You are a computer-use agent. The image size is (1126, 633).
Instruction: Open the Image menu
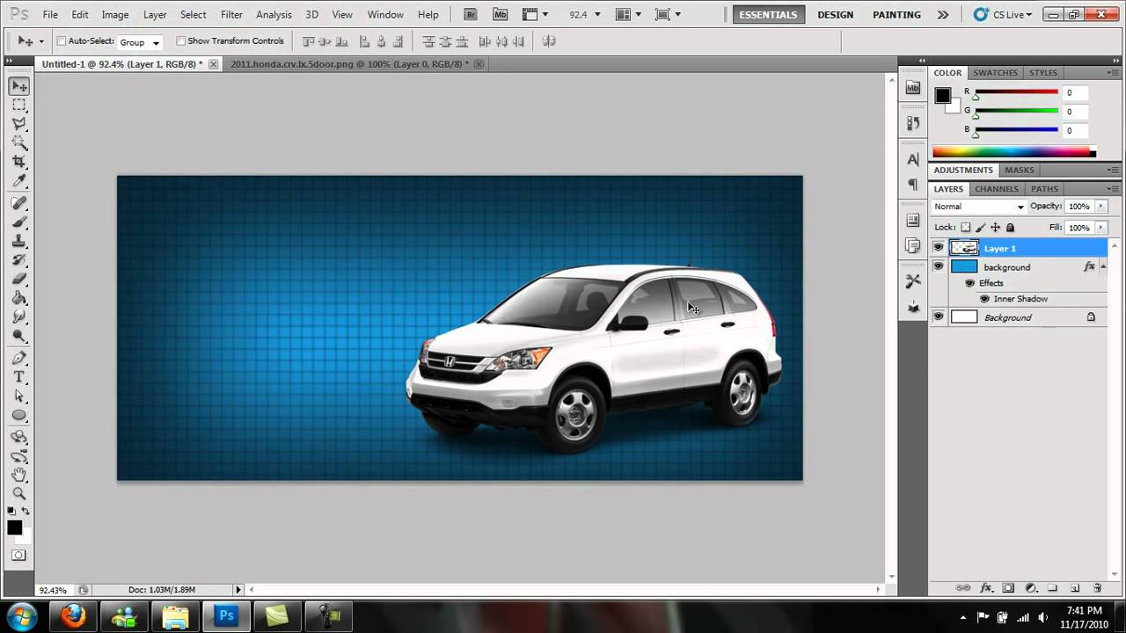pos(115,15)
